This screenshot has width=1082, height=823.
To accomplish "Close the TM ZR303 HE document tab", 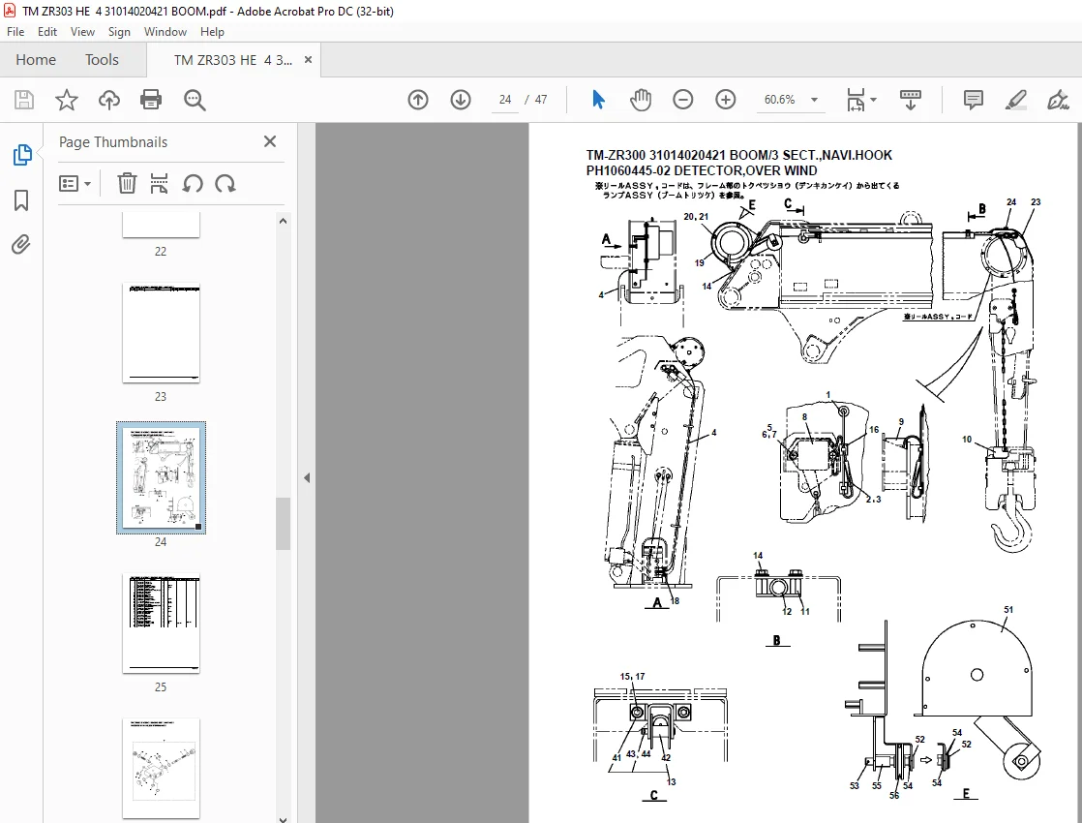I will point(308,60).
